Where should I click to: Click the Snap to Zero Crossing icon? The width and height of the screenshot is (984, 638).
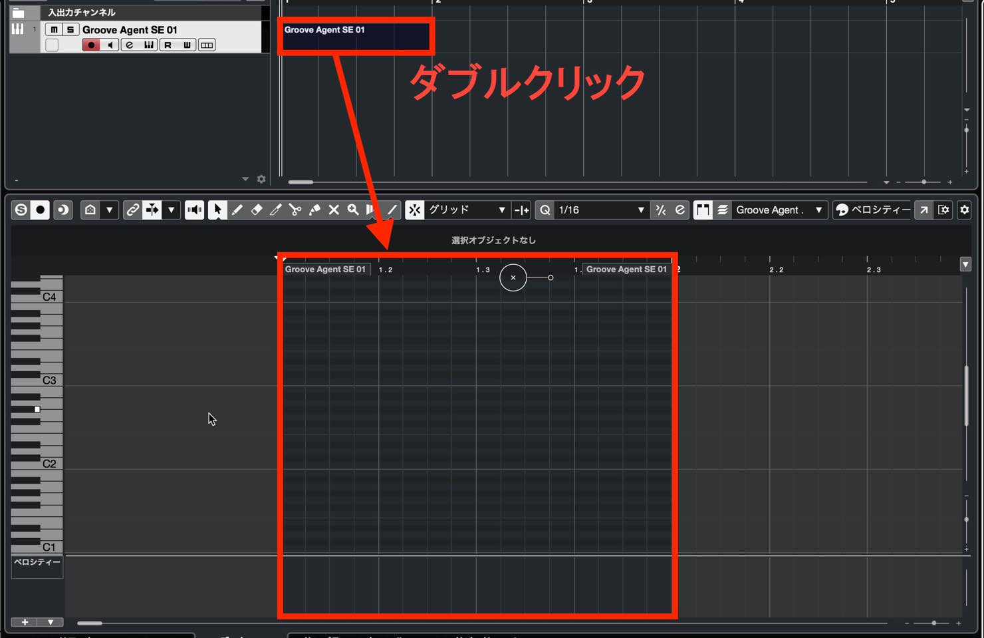(x=522, y=210)
